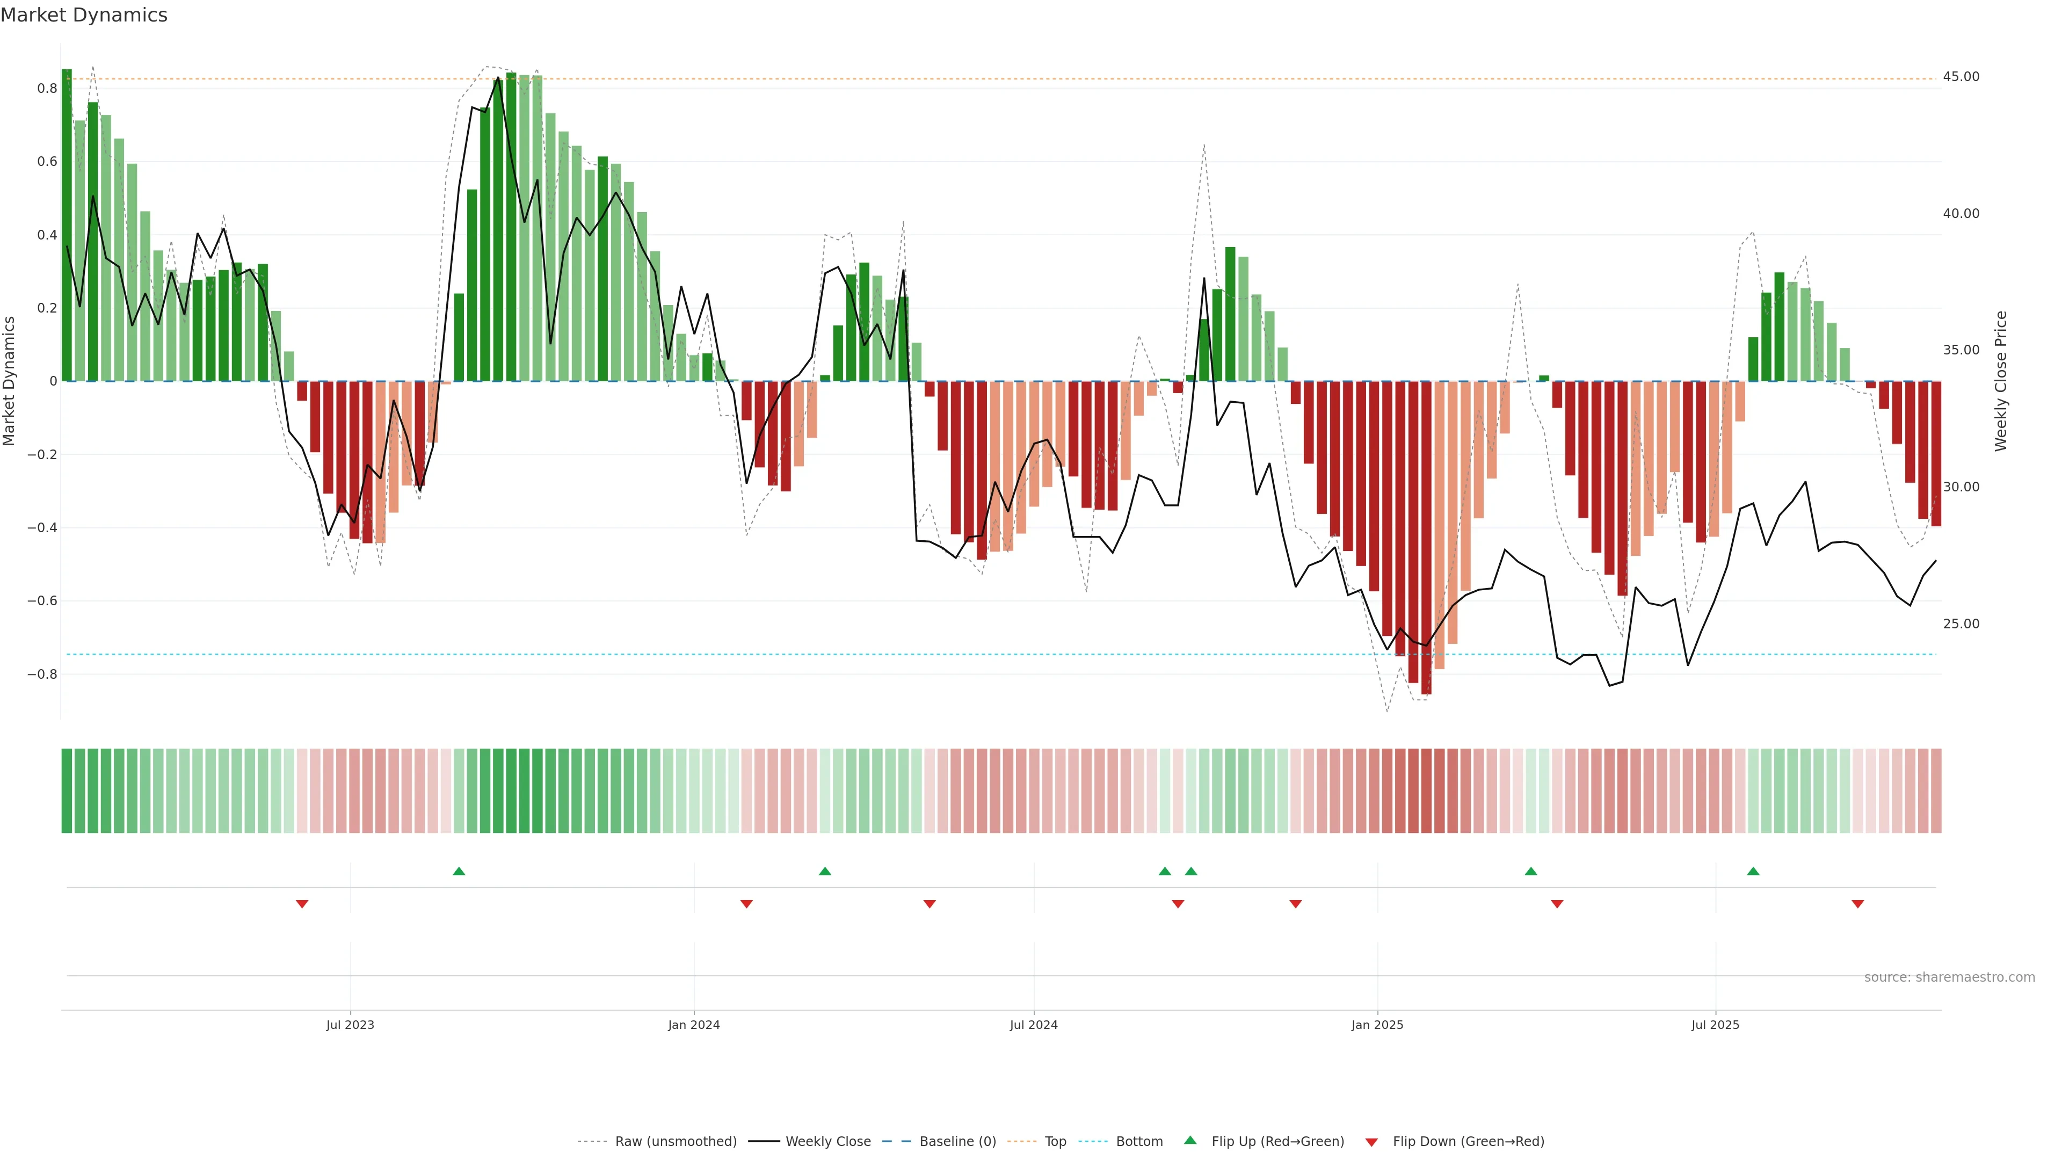Click the green flip-up marker nearest Jan 2025 right side
The height and width of the screenshot is (1160, 2062).
coord(1530,871)
